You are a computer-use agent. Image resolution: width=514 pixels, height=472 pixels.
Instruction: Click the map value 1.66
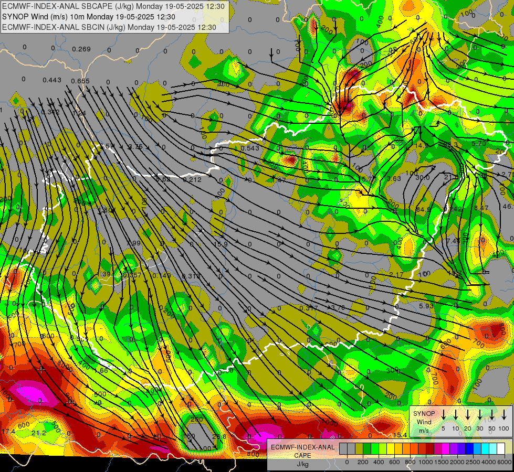[x=101, y=370]
